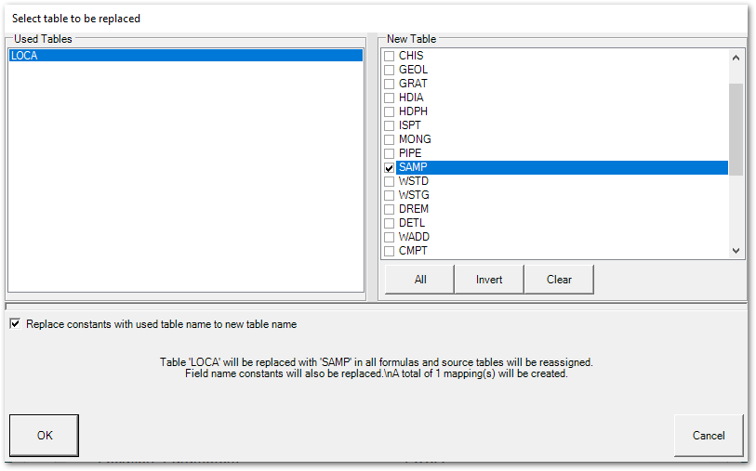Click the New Table list scroll-down arrow
This screenshot has height=471, width=756.
point(736,251)
